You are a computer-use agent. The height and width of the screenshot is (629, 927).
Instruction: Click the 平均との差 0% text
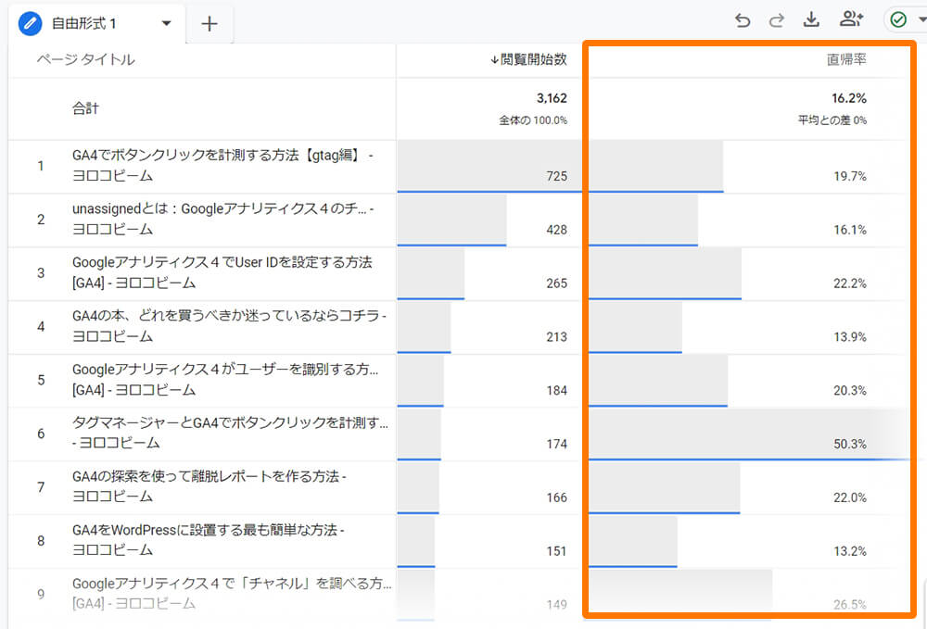832,120
